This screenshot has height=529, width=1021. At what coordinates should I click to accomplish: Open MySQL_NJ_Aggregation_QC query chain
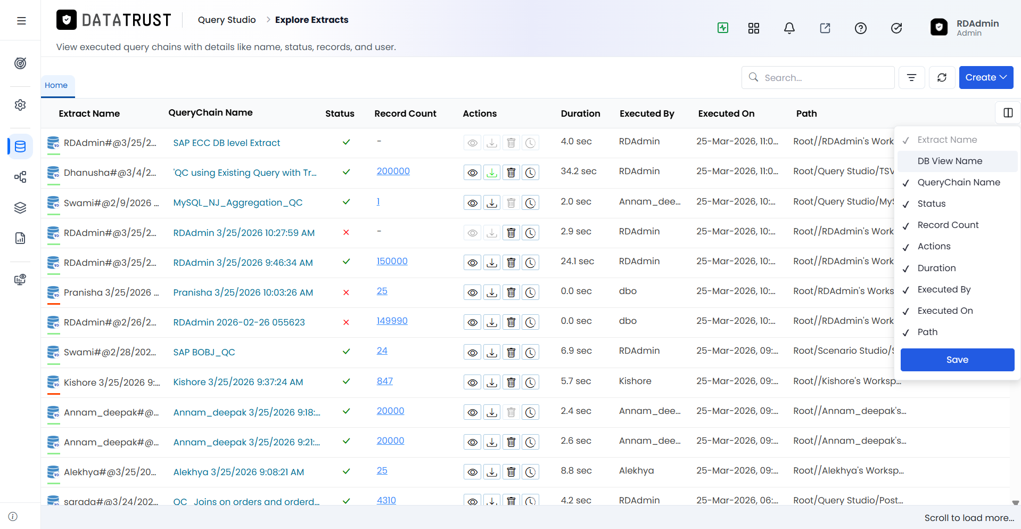(x=237, y=202)
